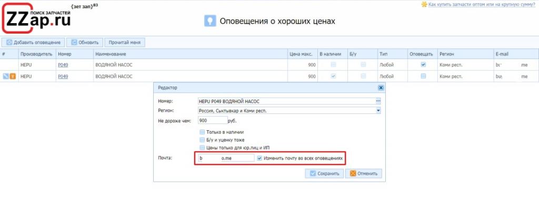Click the yellow star icon at top right
This screenshot has width=539, height=211.
pos(424,4)
